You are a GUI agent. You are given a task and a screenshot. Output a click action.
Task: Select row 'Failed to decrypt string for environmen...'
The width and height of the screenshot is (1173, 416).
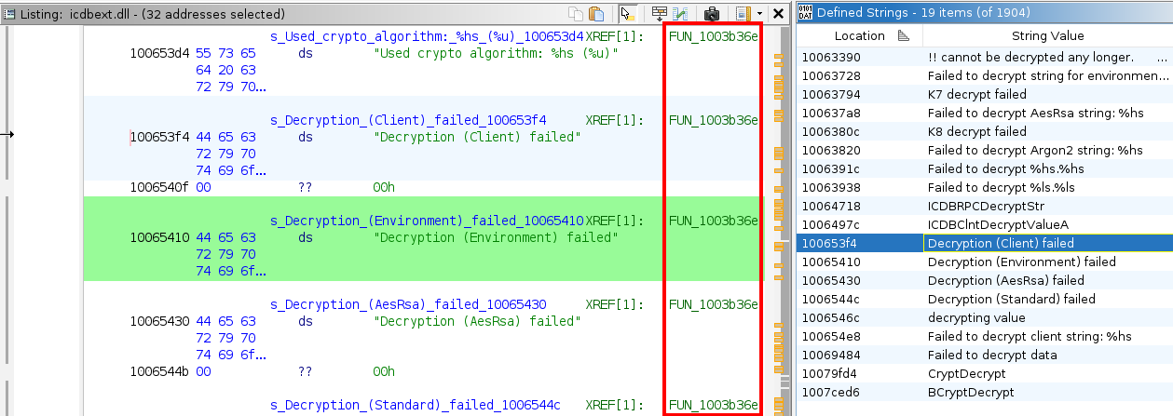click(984, 75)
